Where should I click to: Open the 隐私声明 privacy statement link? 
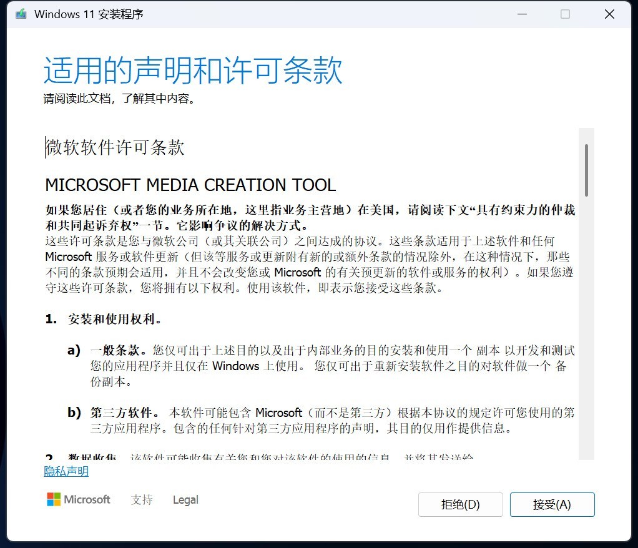[x=66, y=471]
